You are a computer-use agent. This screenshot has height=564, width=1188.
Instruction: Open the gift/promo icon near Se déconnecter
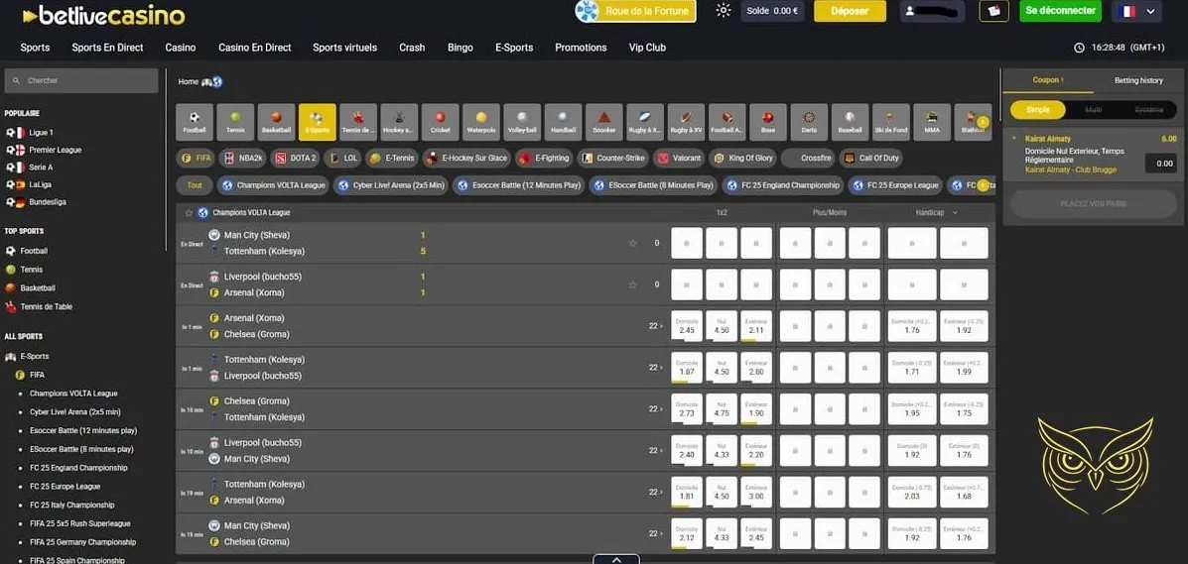tap(993, 11)
